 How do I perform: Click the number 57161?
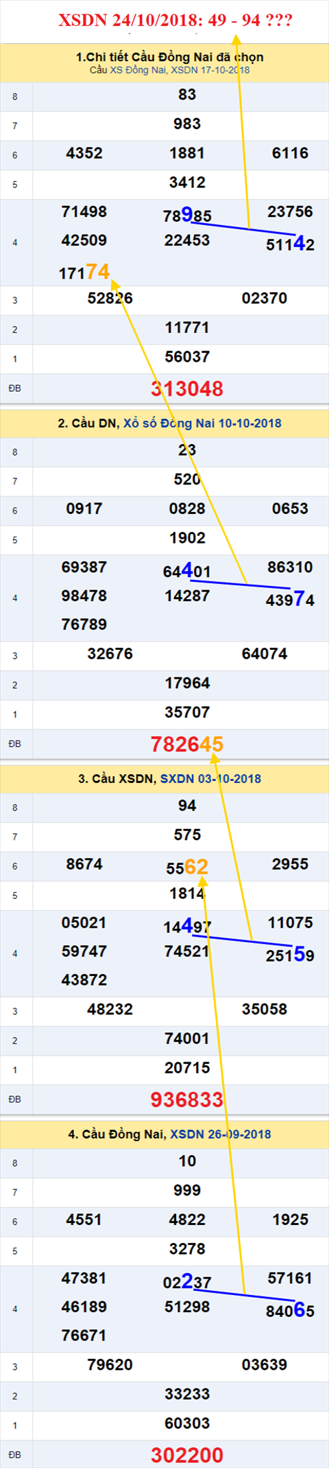point(290,1278)
